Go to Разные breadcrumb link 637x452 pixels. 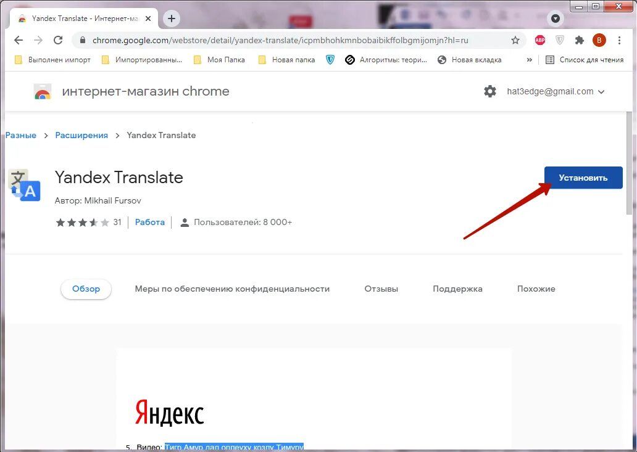(x=21, y=136)
